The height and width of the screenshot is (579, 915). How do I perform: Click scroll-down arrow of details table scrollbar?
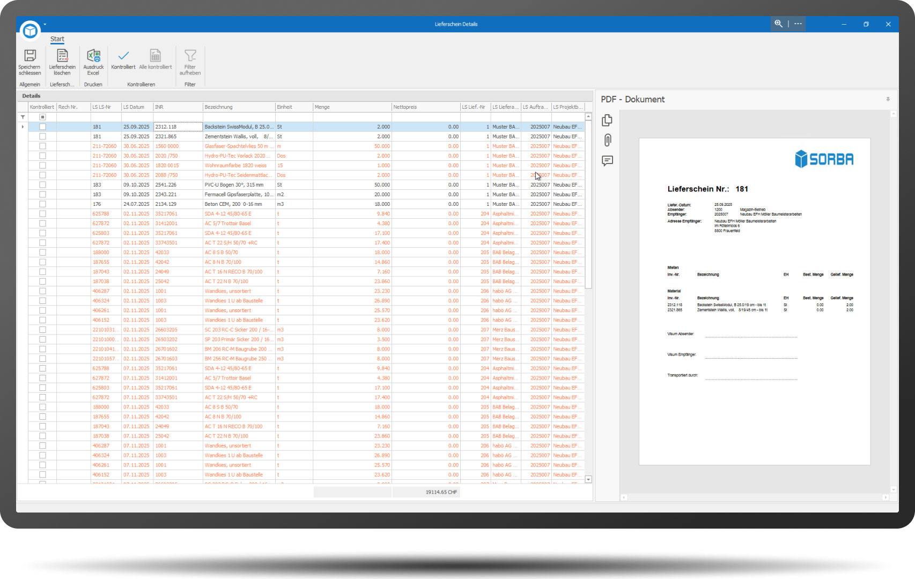(x=588, y=479)
